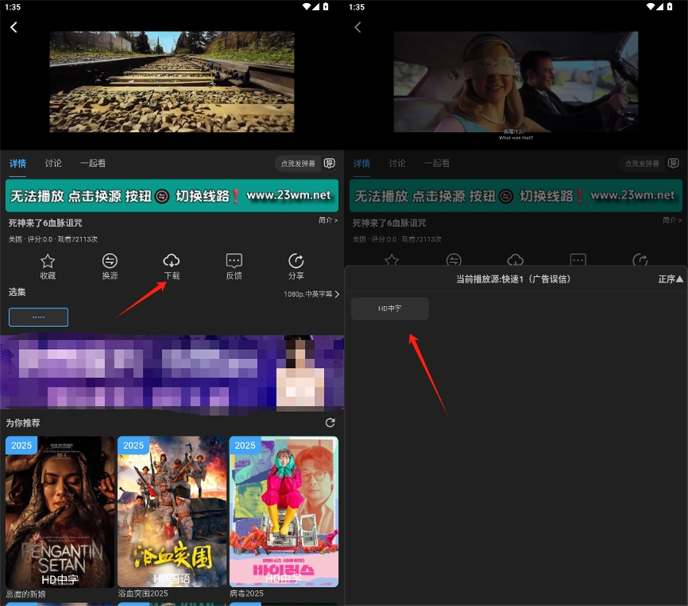688x606 pixels.
Task: Check the Wi-Fi status icon on the left screen
Action: pos(306,7)
